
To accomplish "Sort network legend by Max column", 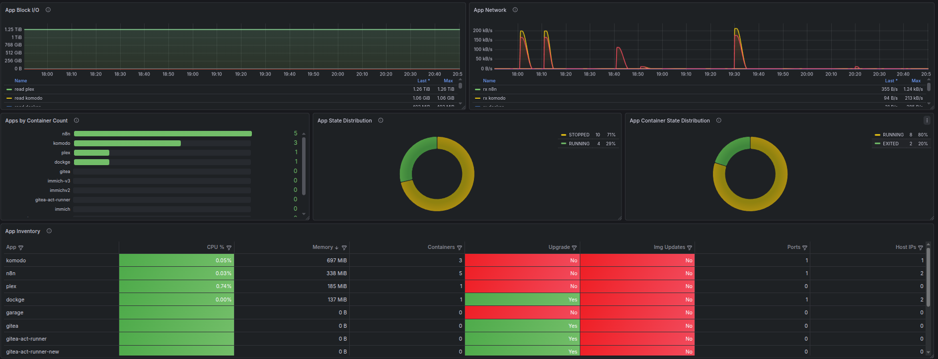I will (x=916, y=81).
